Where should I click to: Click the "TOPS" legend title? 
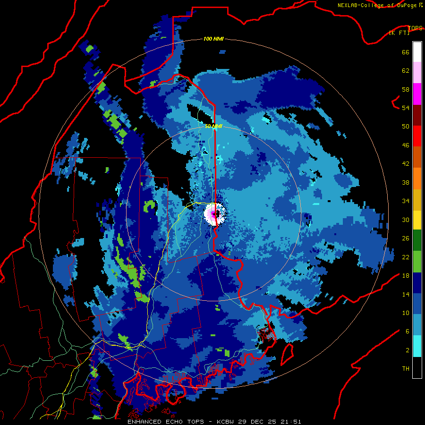(x=415, y=28)
